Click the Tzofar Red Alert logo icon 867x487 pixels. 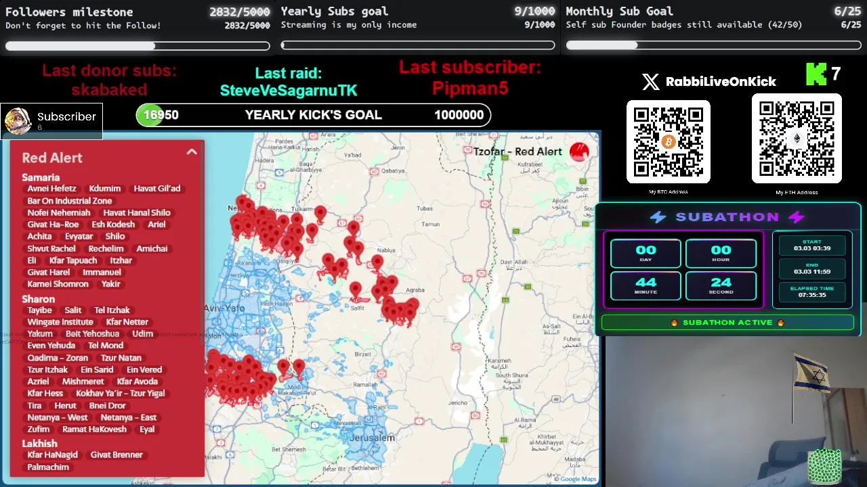[x=579, y=152]
